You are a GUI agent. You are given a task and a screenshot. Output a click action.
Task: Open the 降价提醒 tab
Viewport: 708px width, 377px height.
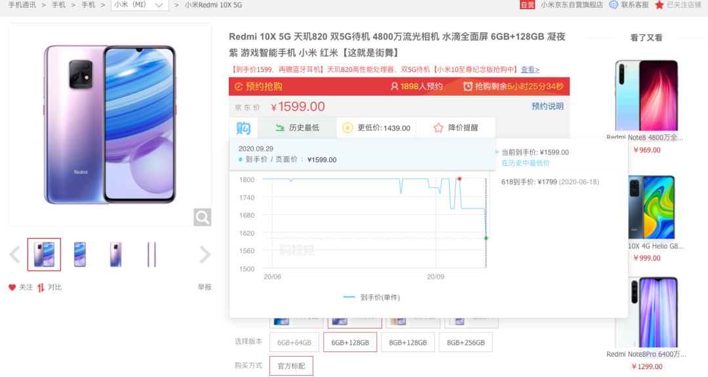(x=456, y=128)
